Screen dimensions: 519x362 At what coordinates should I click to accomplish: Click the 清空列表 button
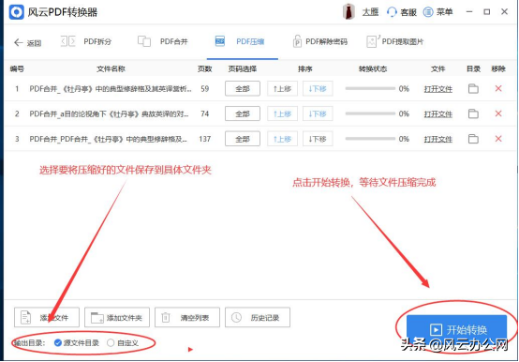pyautogui.click(x=187, y=317)
